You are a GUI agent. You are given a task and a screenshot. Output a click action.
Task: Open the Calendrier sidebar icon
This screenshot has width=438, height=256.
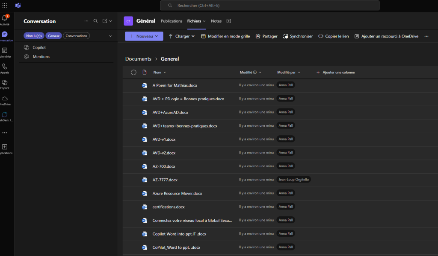coord(4,50)
